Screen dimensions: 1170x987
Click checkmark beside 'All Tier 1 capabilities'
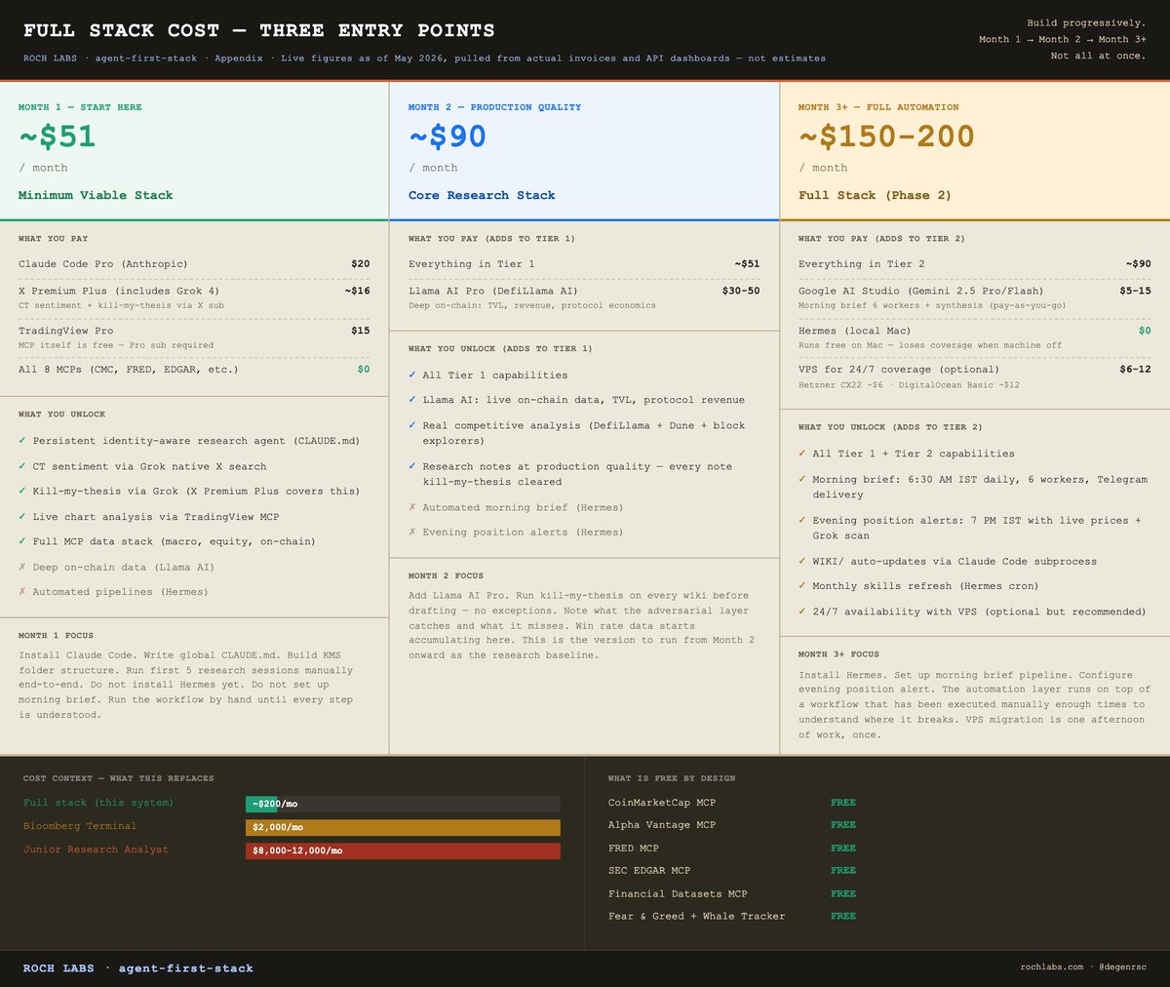point(412,375)
